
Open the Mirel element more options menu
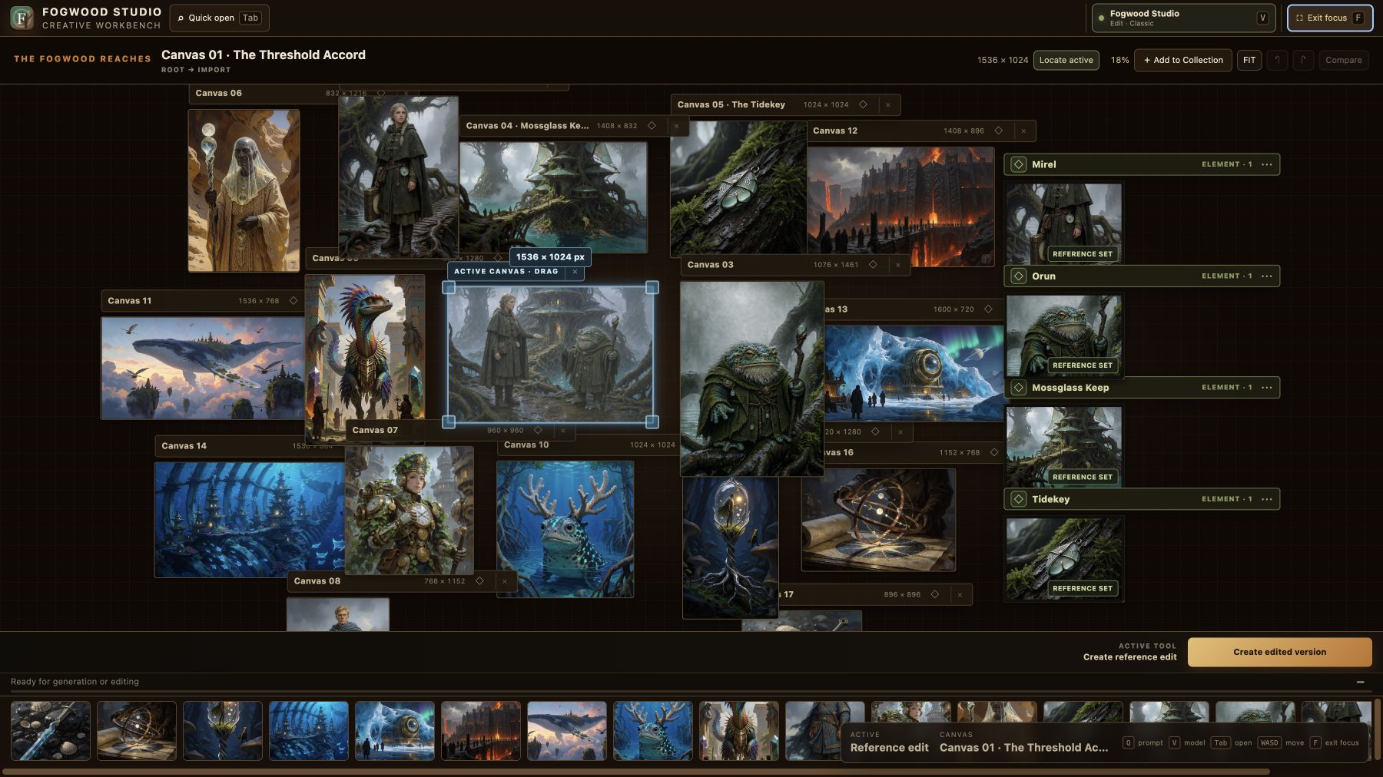coord(1267,164)
